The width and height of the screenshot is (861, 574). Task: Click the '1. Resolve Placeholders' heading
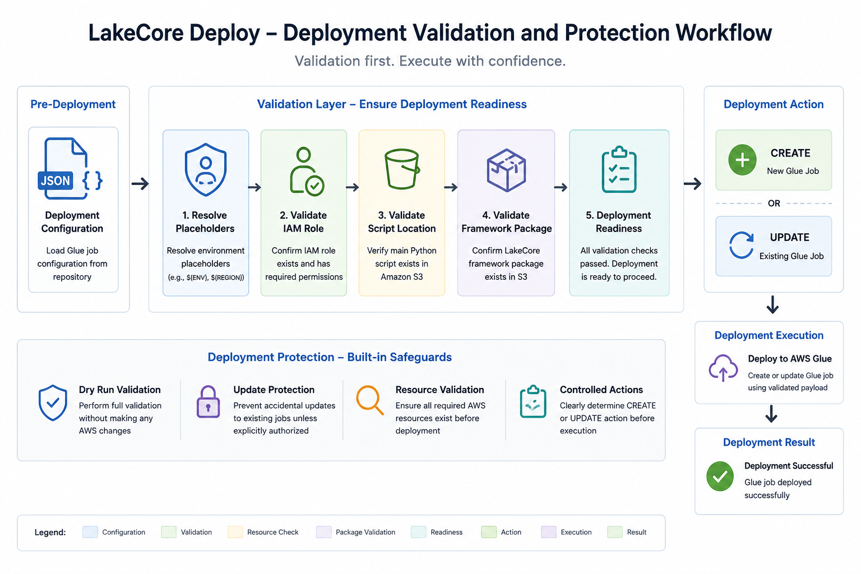point(205,222)
